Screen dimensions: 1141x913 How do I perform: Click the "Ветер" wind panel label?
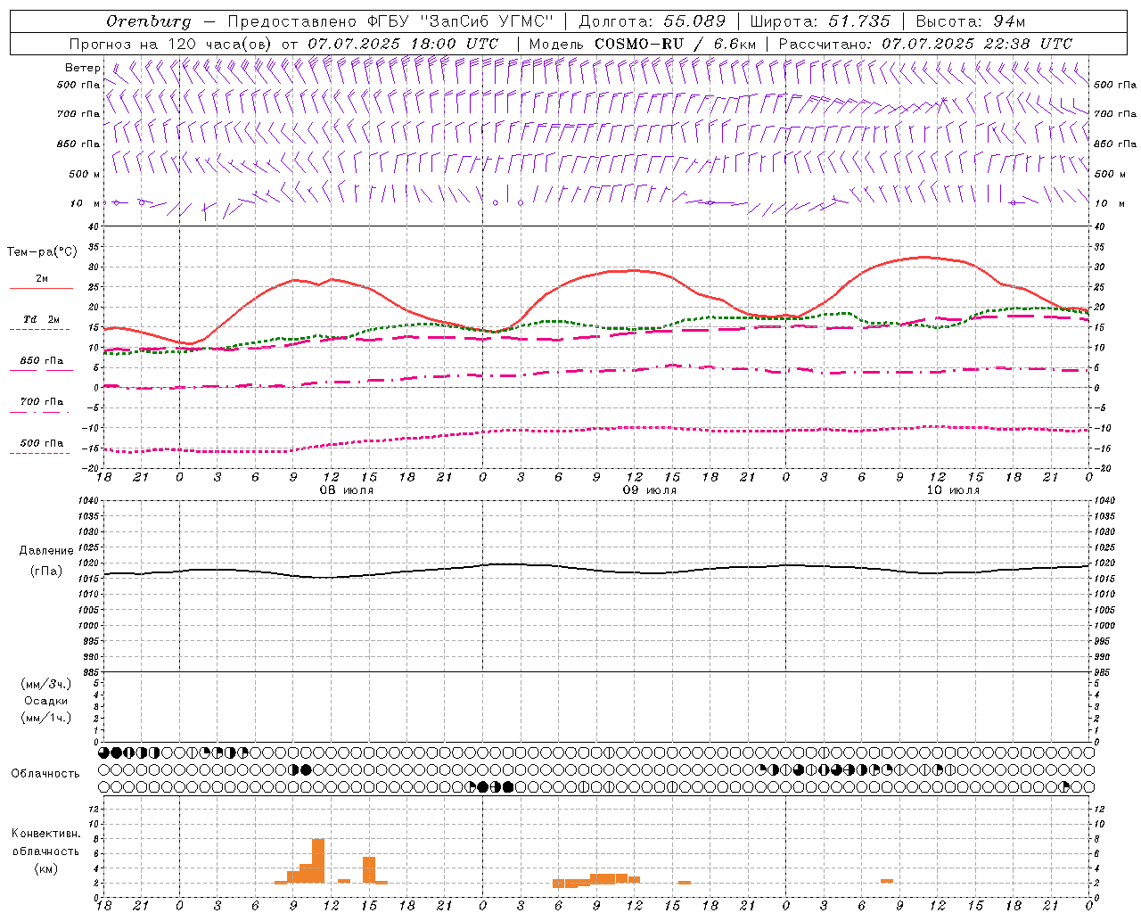click(82, 68)
